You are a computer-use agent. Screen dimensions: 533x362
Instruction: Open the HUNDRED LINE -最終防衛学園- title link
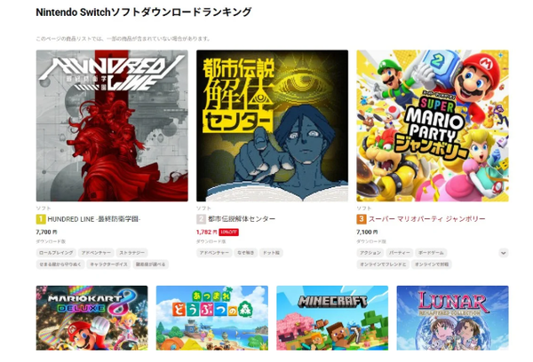point(94,219)
